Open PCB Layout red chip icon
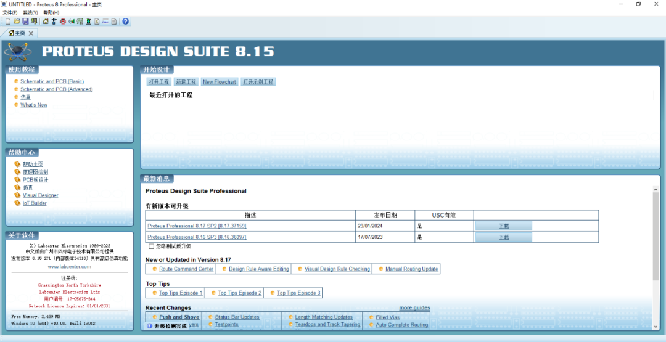 (63, 21)
